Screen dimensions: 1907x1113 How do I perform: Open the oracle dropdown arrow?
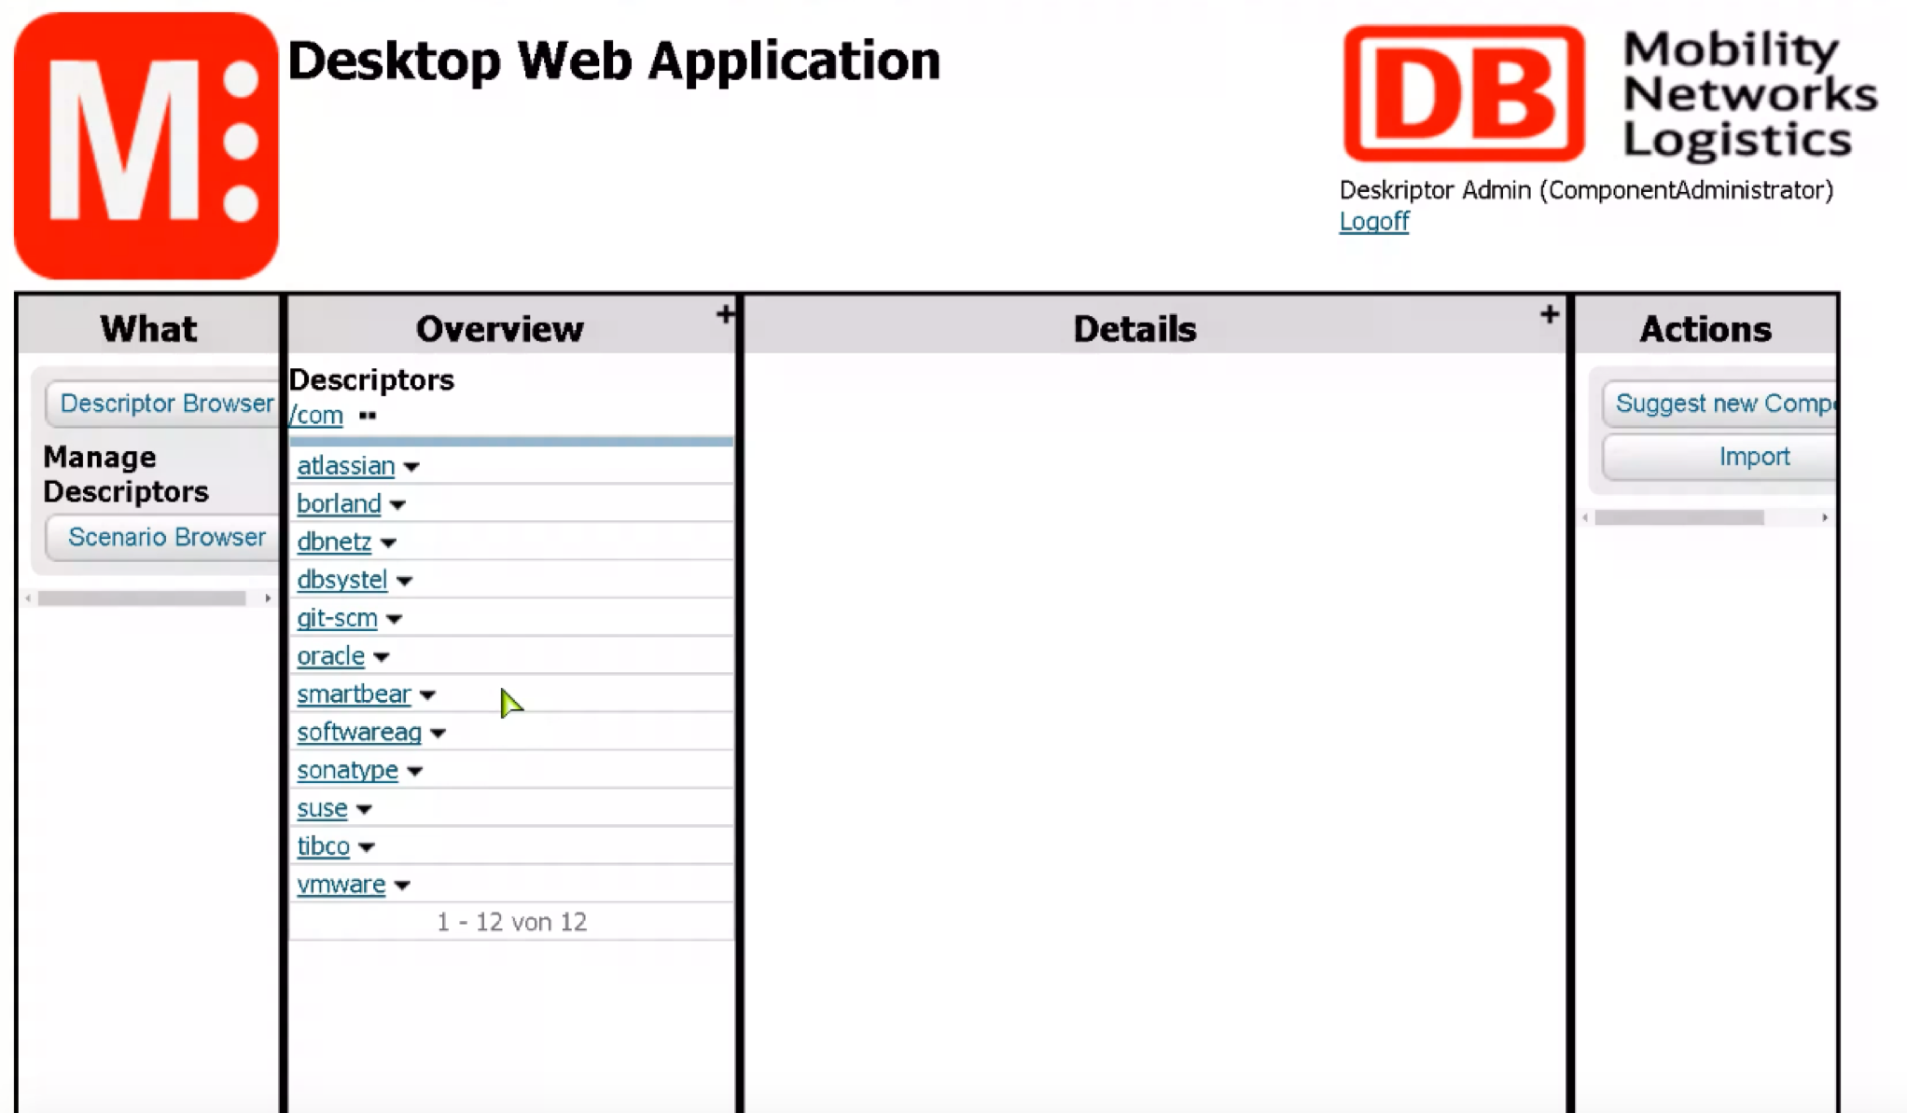(381, 657)
